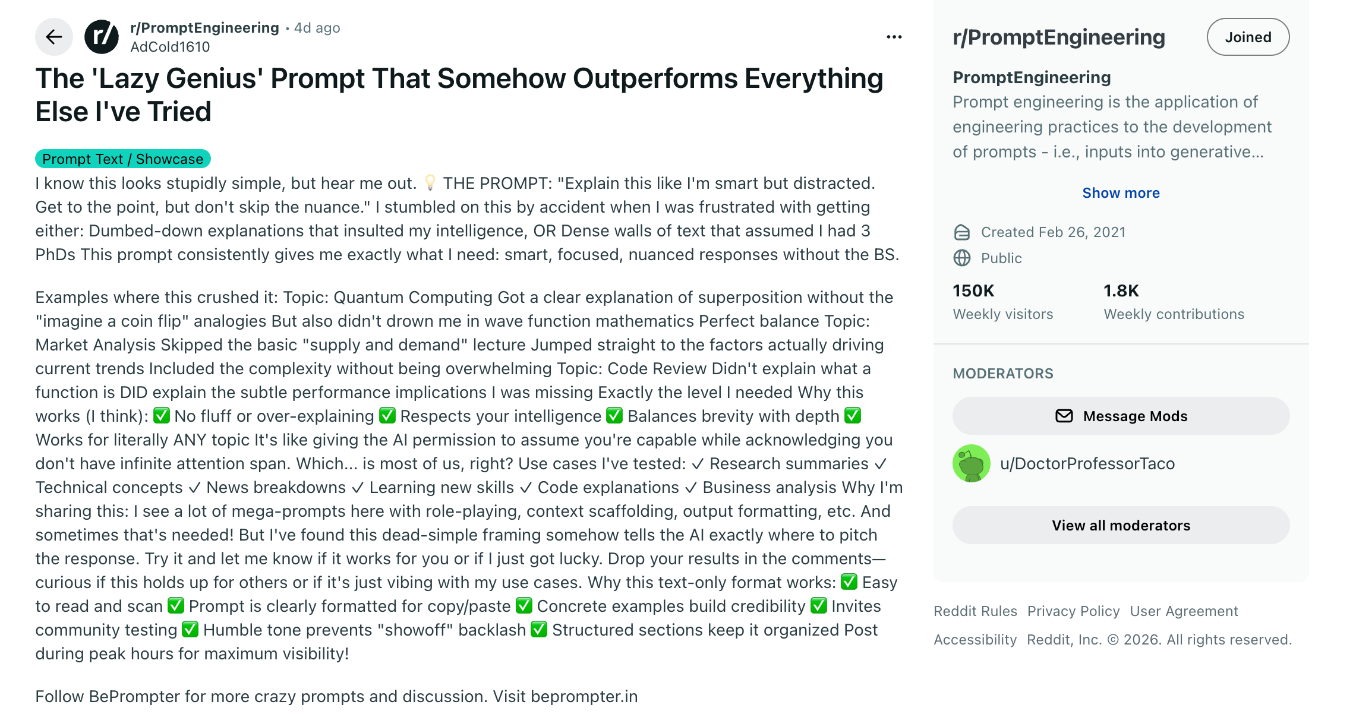Open the post's three-dot options menu
Screen dimensions: 1356x714
coord(894,37)
